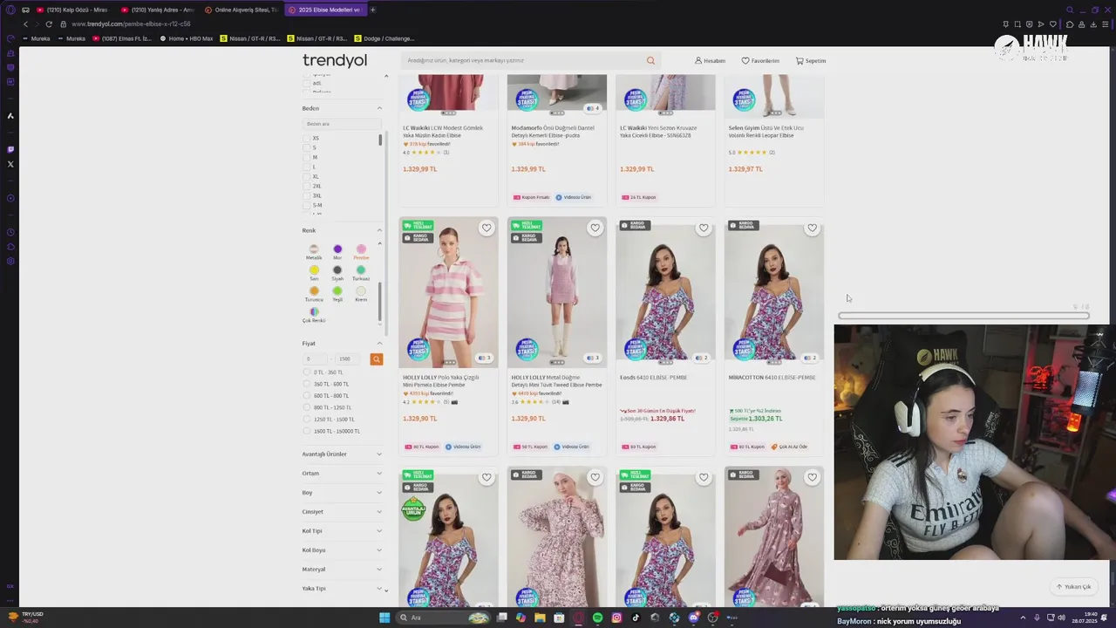Expand the Materyal filter
The height and width of the screenshot is (628, 1116).
click(342, 570)
